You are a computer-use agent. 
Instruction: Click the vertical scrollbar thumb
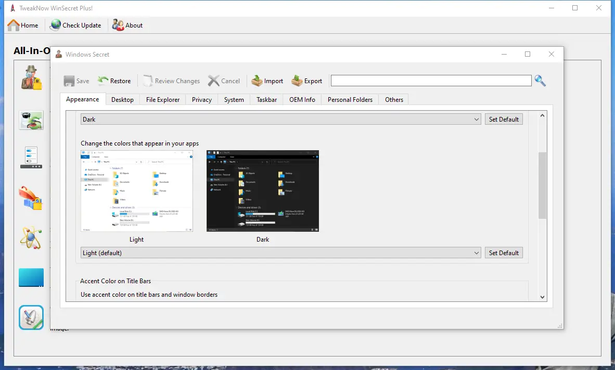tap(543, 185)
